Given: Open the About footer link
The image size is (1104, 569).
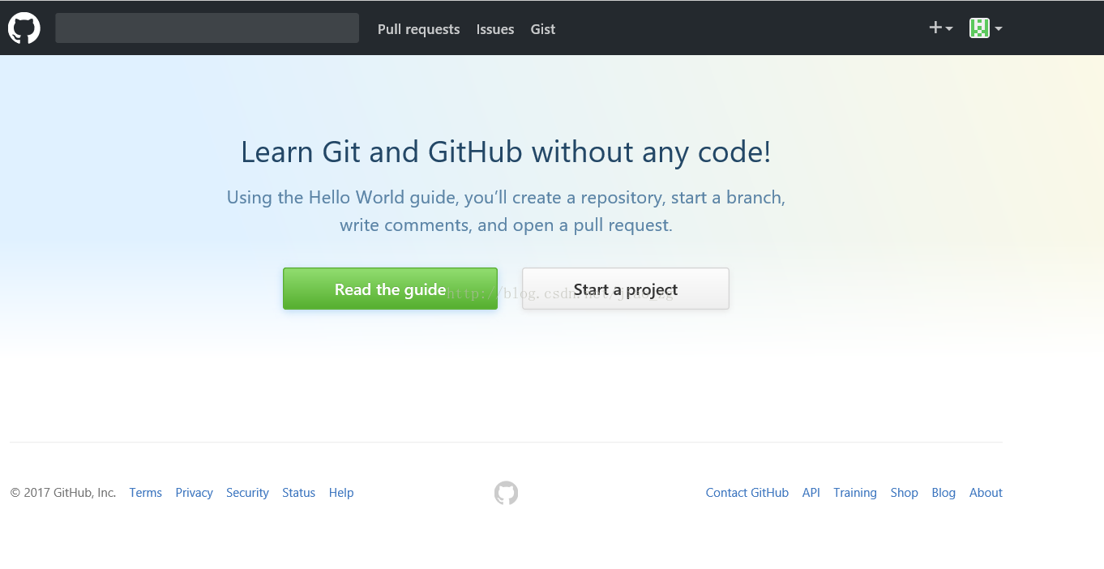Looking at the screenshot, I should point(986,493).
